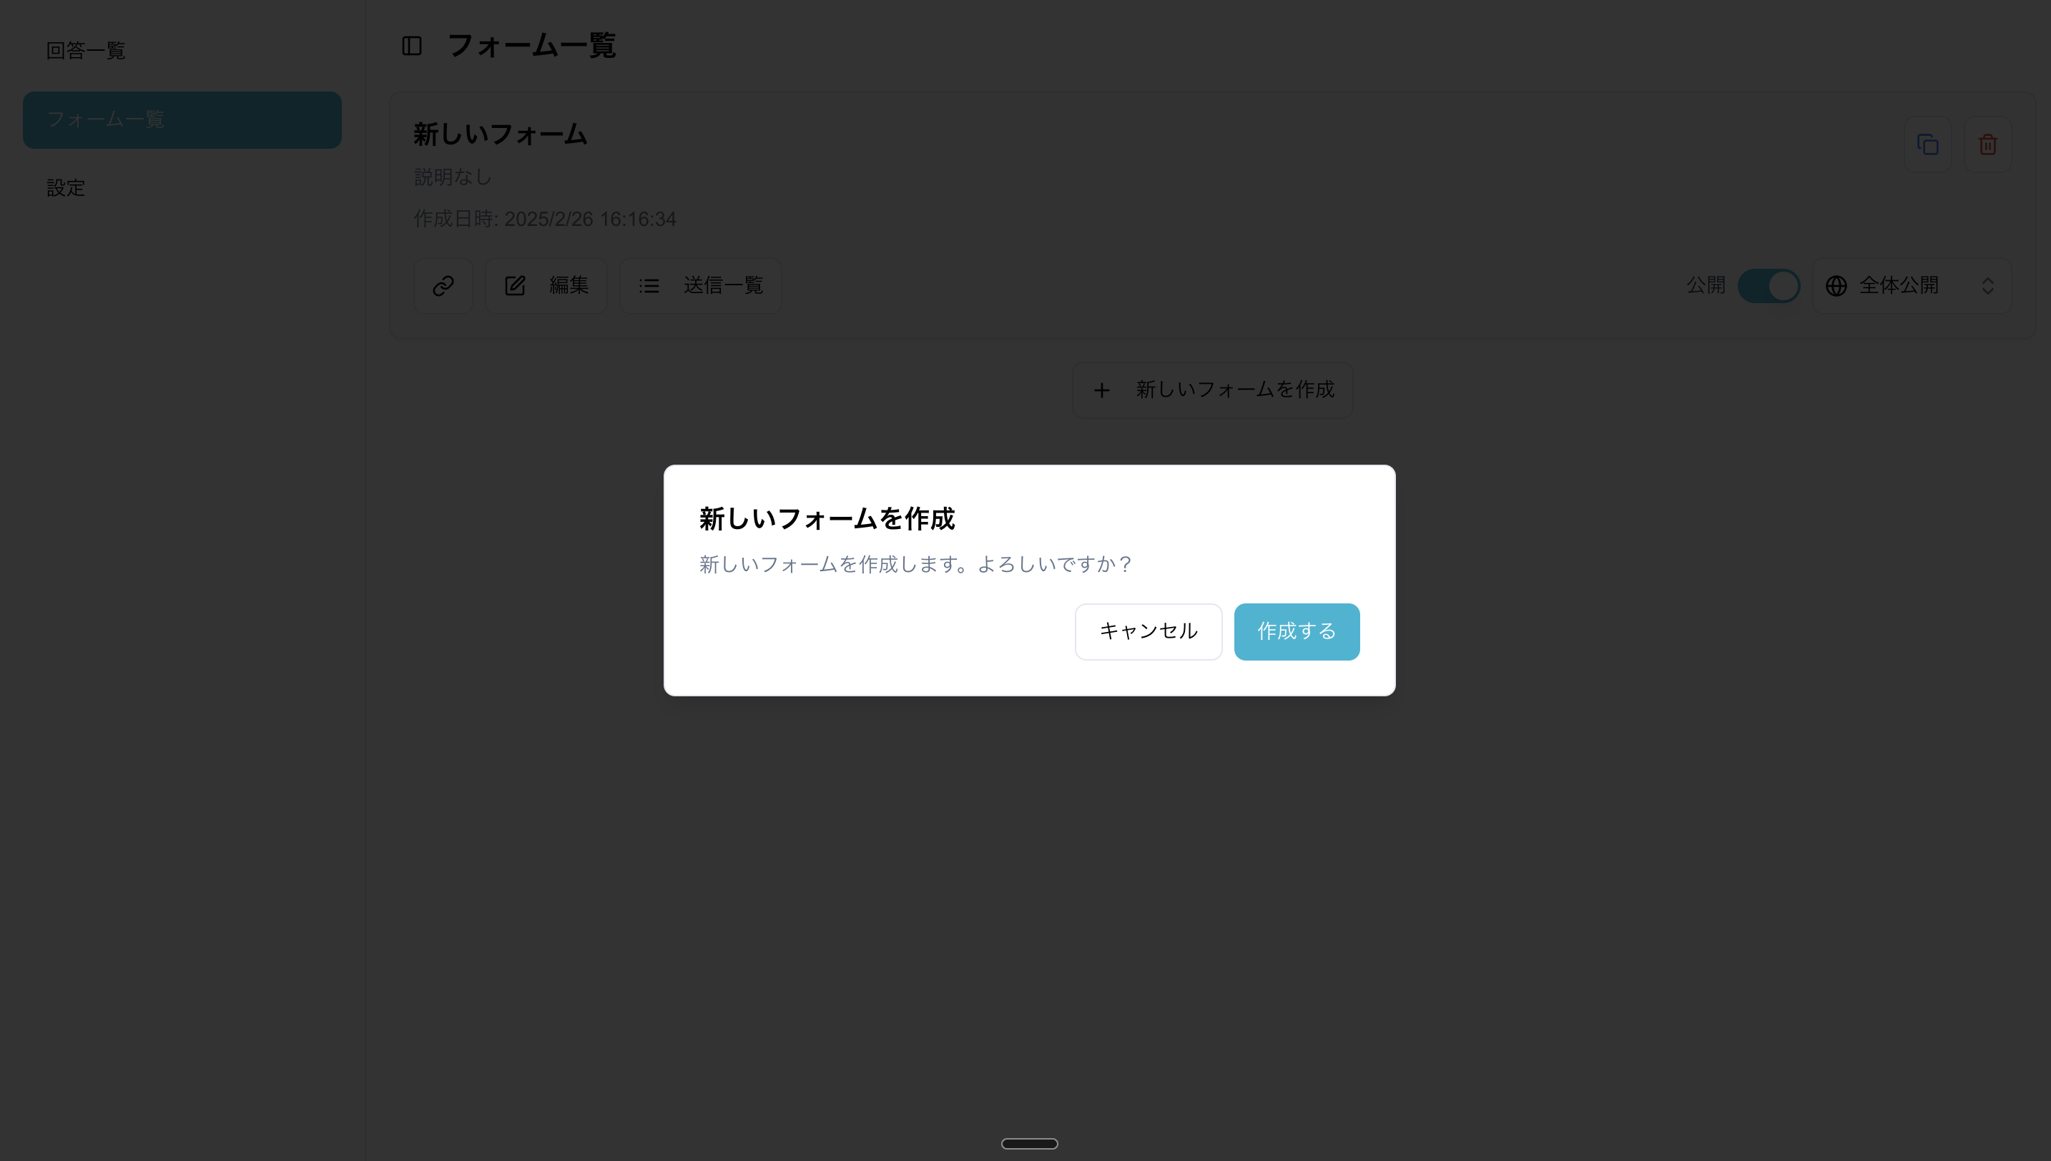Click the duplicate form copy icon
The image size is (2051, 1161).
1927,144
